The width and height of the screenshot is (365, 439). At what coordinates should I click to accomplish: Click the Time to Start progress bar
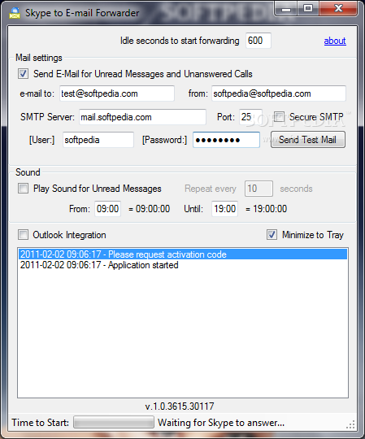[114, 422]
